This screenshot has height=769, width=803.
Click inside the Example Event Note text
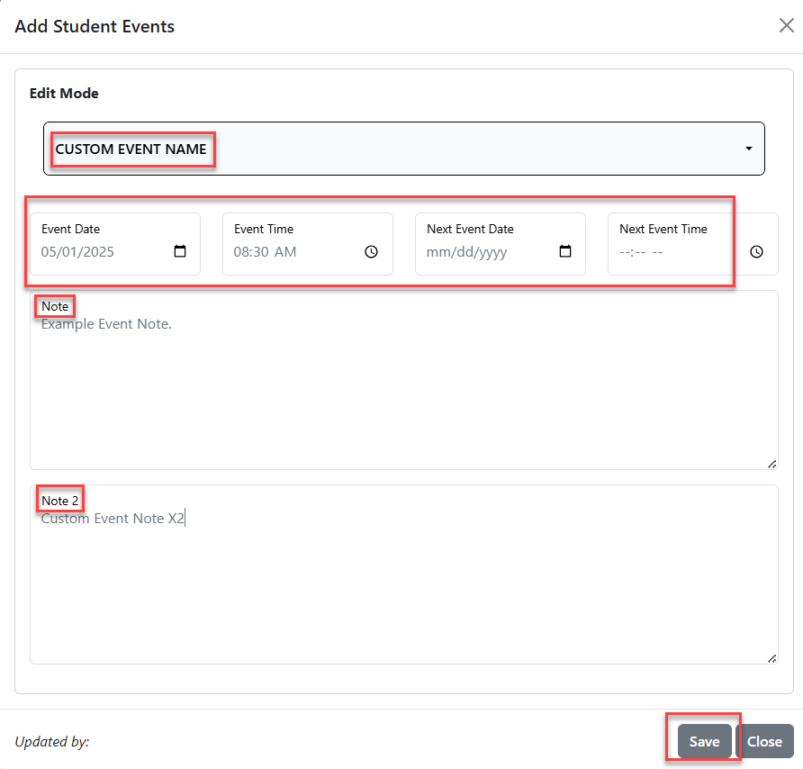click(x=106, y=324)
